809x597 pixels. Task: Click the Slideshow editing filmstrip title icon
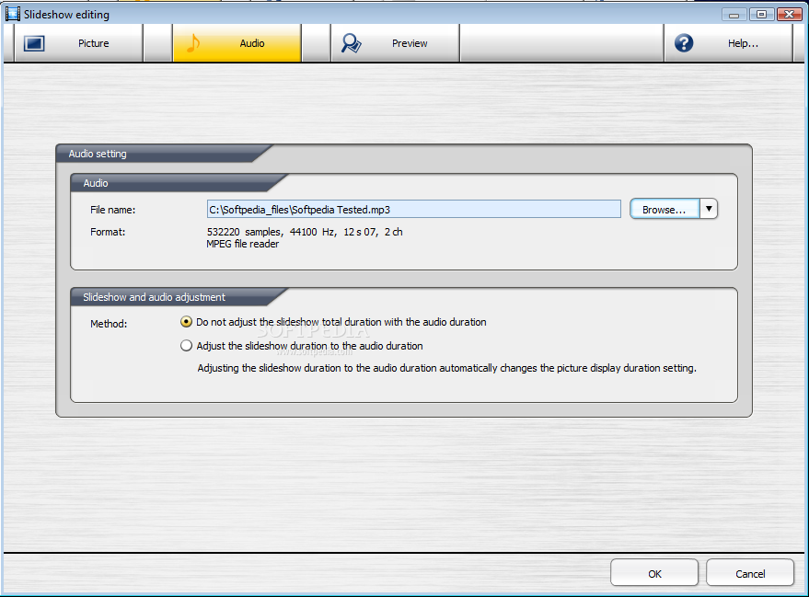12,14
